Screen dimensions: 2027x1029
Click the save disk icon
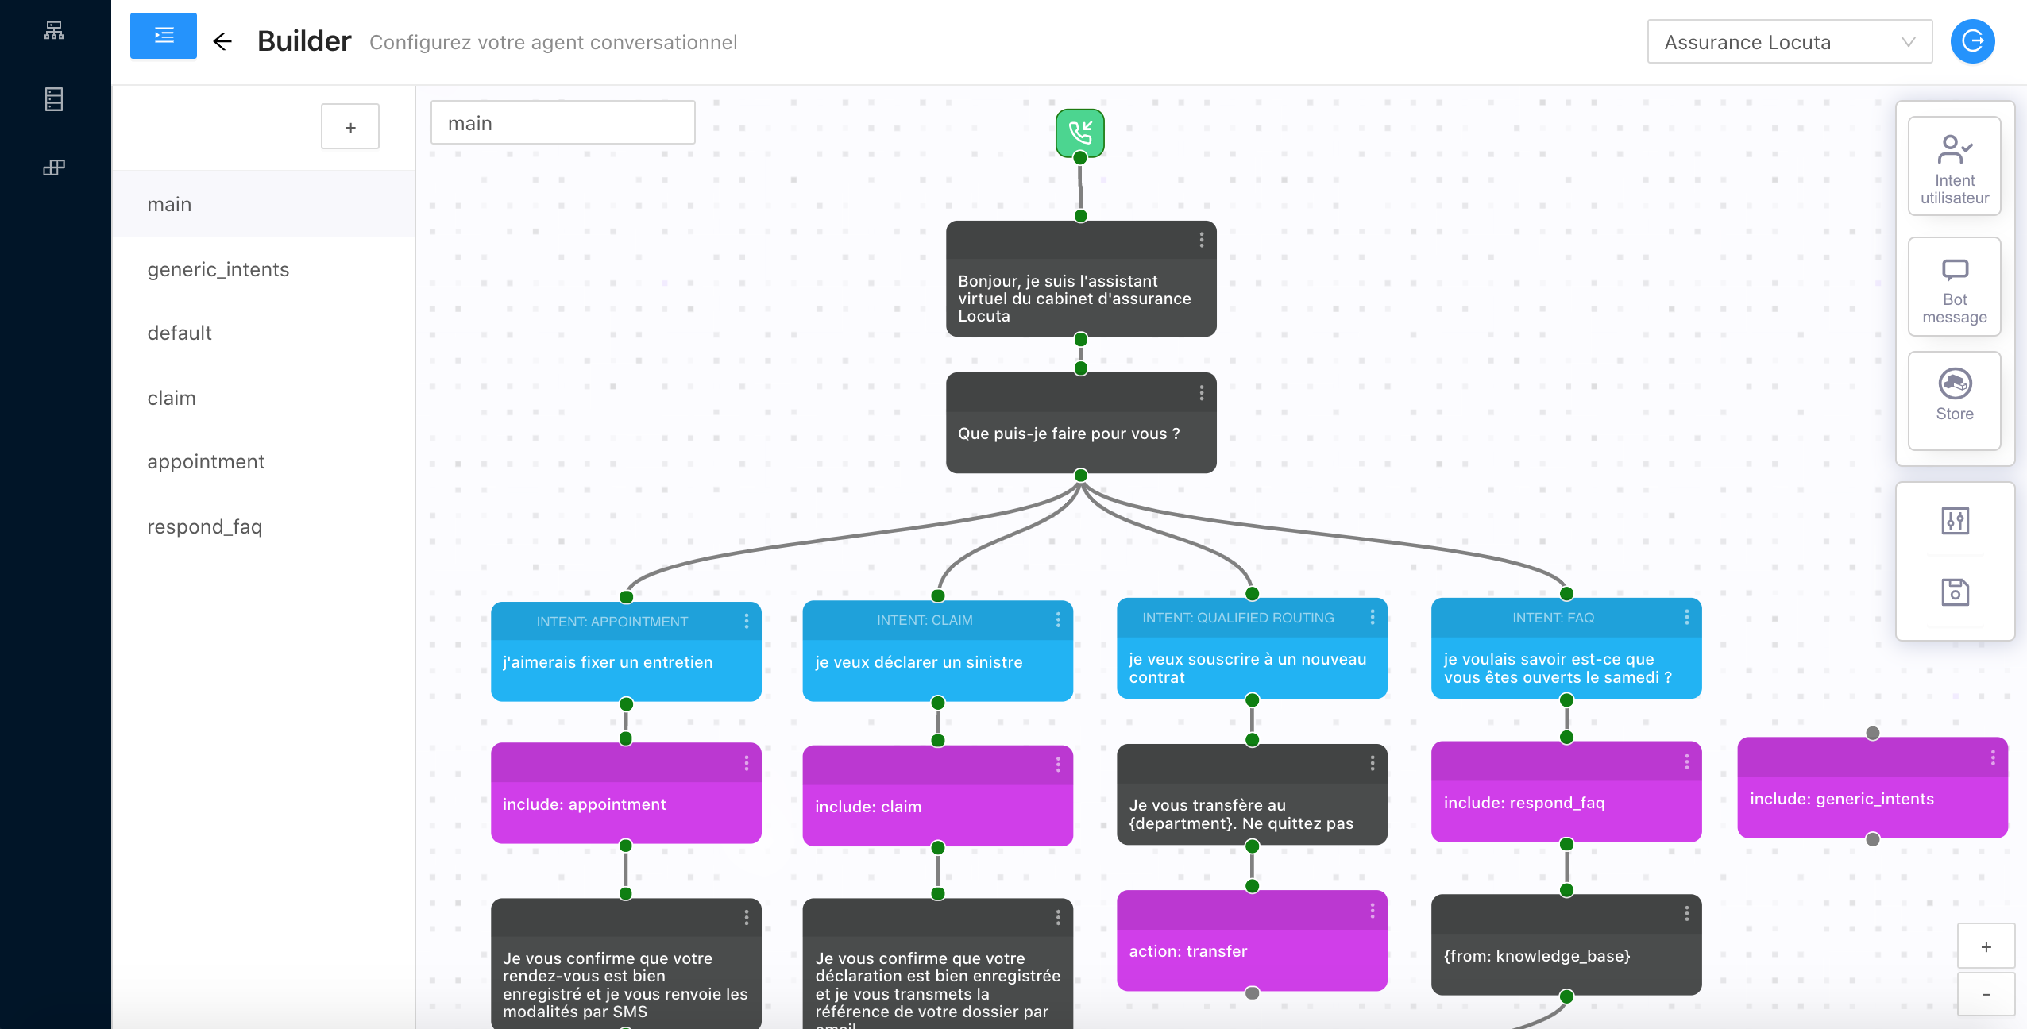tap(1955, 592)
